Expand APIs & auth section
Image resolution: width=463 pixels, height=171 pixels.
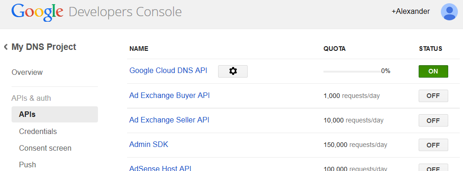31,98
